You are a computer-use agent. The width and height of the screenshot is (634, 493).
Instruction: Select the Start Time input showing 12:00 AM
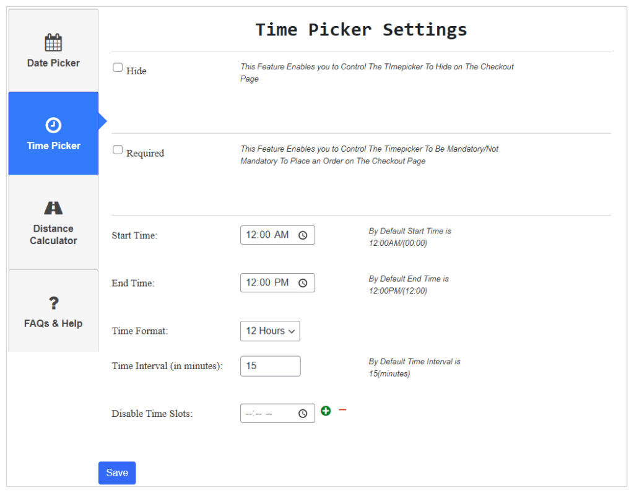click(269, 235)
